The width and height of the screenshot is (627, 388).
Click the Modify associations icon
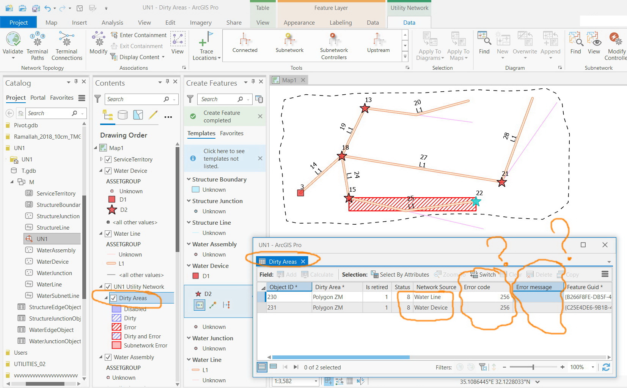tap(98, 39)
